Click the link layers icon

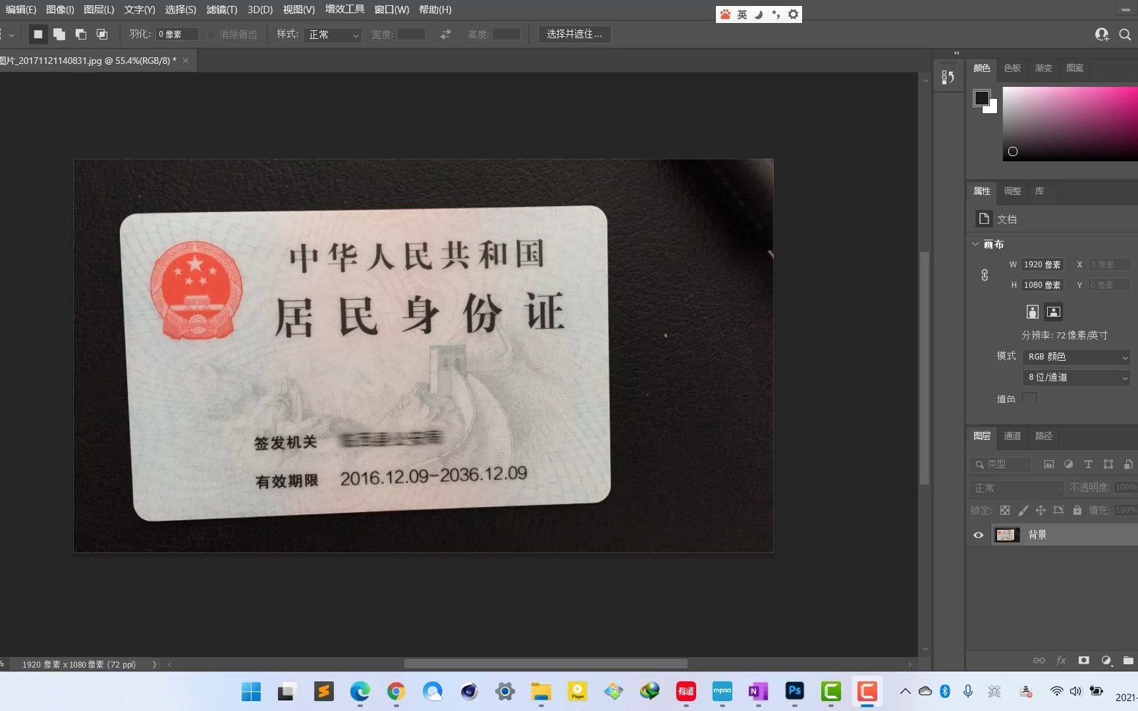1039,660
